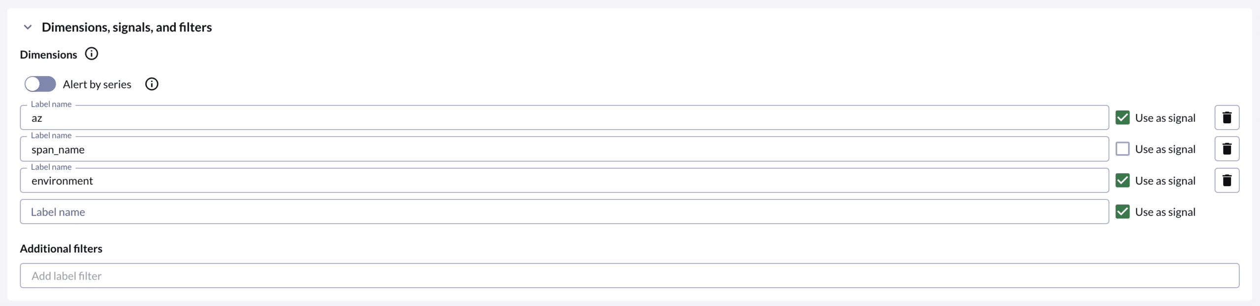Screen dimensions: 1260x306
Task: Uncheck Use as signal for az
Action: pos(1122,117)
